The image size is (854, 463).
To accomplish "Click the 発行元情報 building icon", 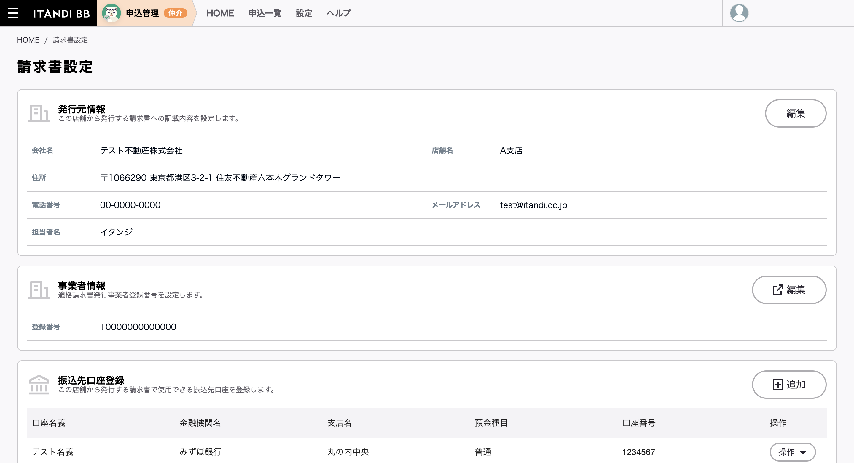I will pos(39,113).
